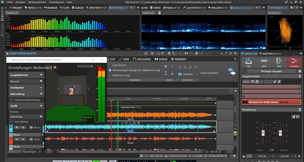Select Positionszeiger bewegt sich radio option
This screenshot has width=304, height=162.
tap(110, 70)
